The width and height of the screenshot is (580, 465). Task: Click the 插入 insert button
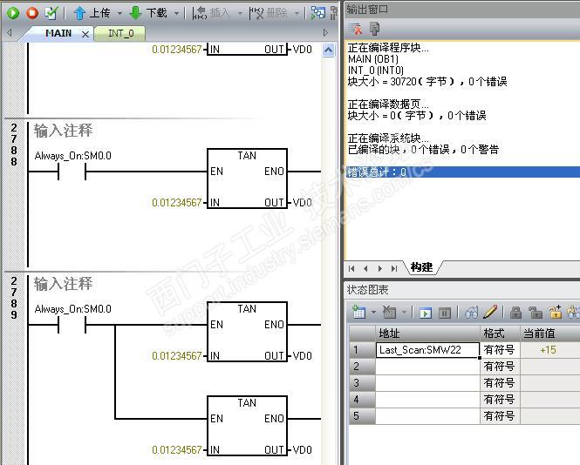click(212, 13)
